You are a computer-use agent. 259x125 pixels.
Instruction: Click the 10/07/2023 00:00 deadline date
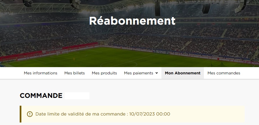[150, 114]
